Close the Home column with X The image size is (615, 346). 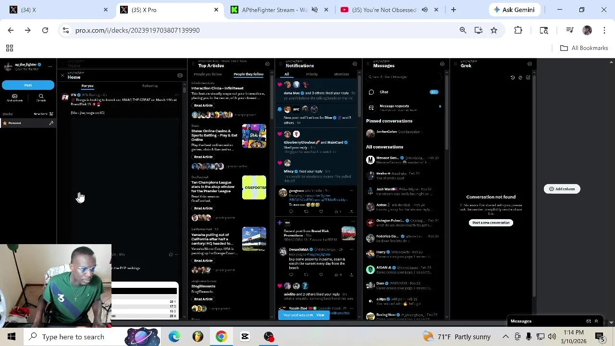click(62, 76)
